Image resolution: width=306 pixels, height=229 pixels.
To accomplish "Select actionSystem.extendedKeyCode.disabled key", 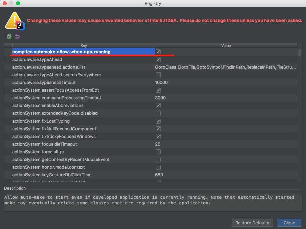I will 55,113.
